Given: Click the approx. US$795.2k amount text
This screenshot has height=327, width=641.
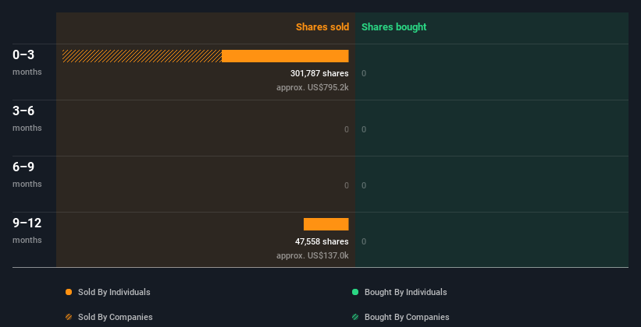Looking at the screenshot, I should tap(312, 87).
